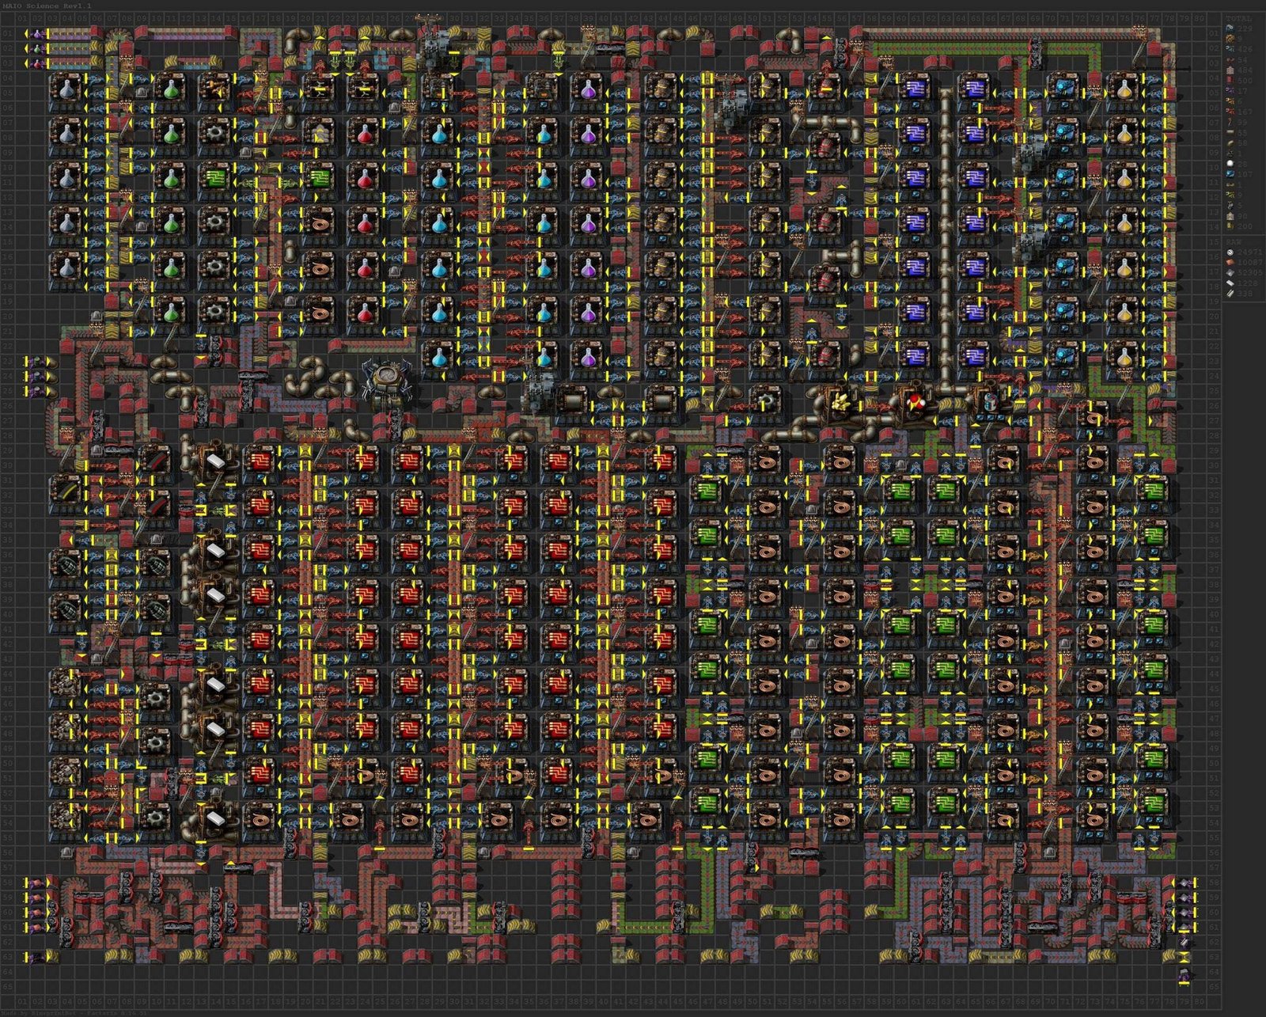Viewport: 1266px width, 1017px height.
Task: Select the value 90 in the TOTAL list
Action: click(x=1242, y=216)
